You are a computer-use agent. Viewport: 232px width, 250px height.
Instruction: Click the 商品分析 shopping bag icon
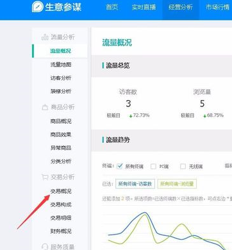pyautogui.click(x=45, y=107)
